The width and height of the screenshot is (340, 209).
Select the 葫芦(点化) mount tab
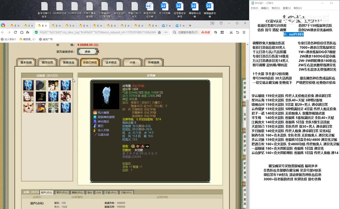(47, 192)
